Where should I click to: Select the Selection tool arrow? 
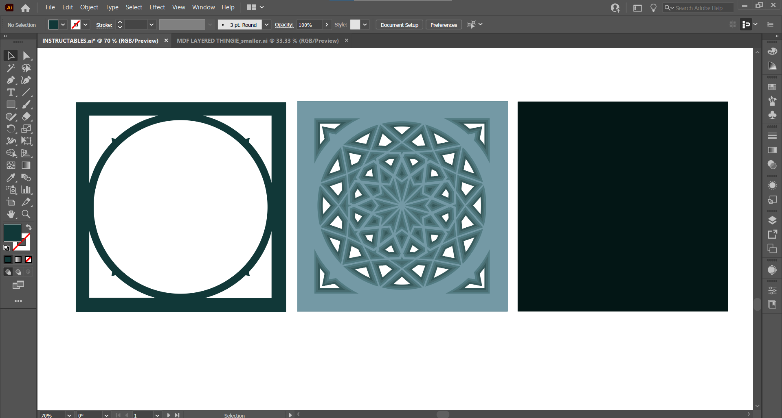[x=11, y=56]
